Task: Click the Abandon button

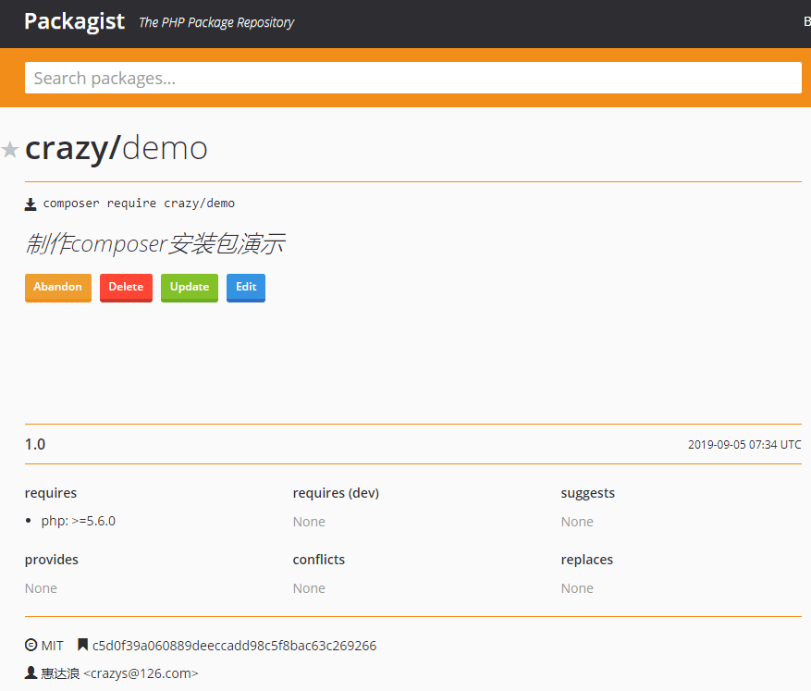Action: coord(58,287)
